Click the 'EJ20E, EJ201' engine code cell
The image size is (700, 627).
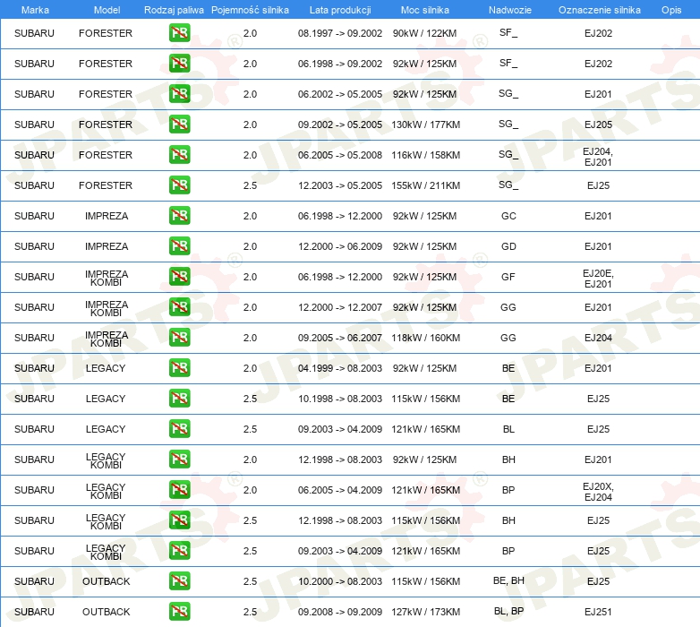[x=598, y=279]
